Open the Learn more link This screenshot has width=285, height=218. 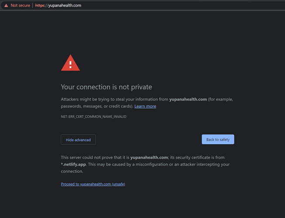pos(145,106)
